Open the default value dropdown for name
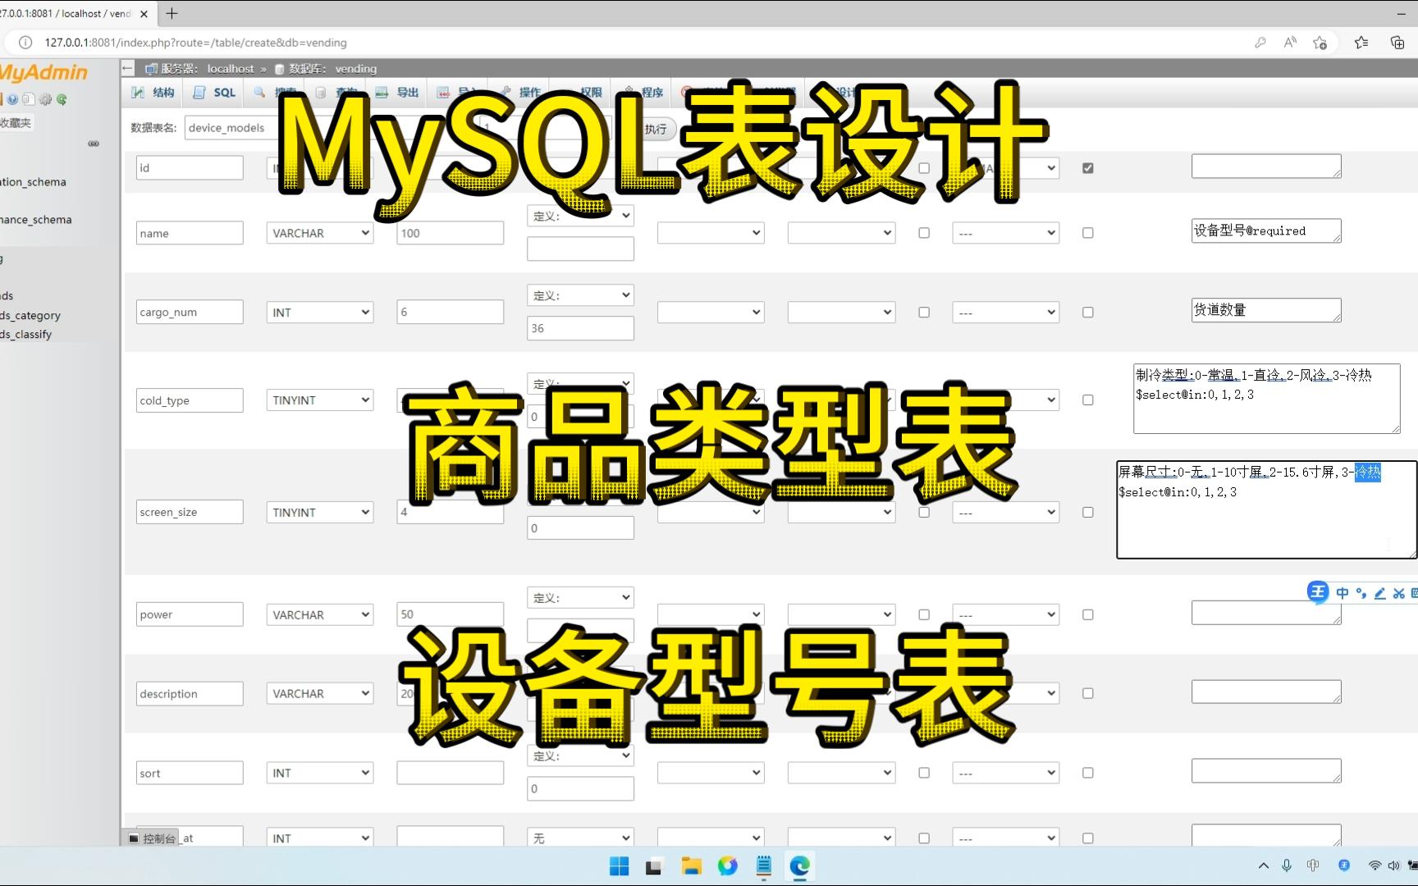This screenshot has height=886, width=1418. tap(580, 216)
